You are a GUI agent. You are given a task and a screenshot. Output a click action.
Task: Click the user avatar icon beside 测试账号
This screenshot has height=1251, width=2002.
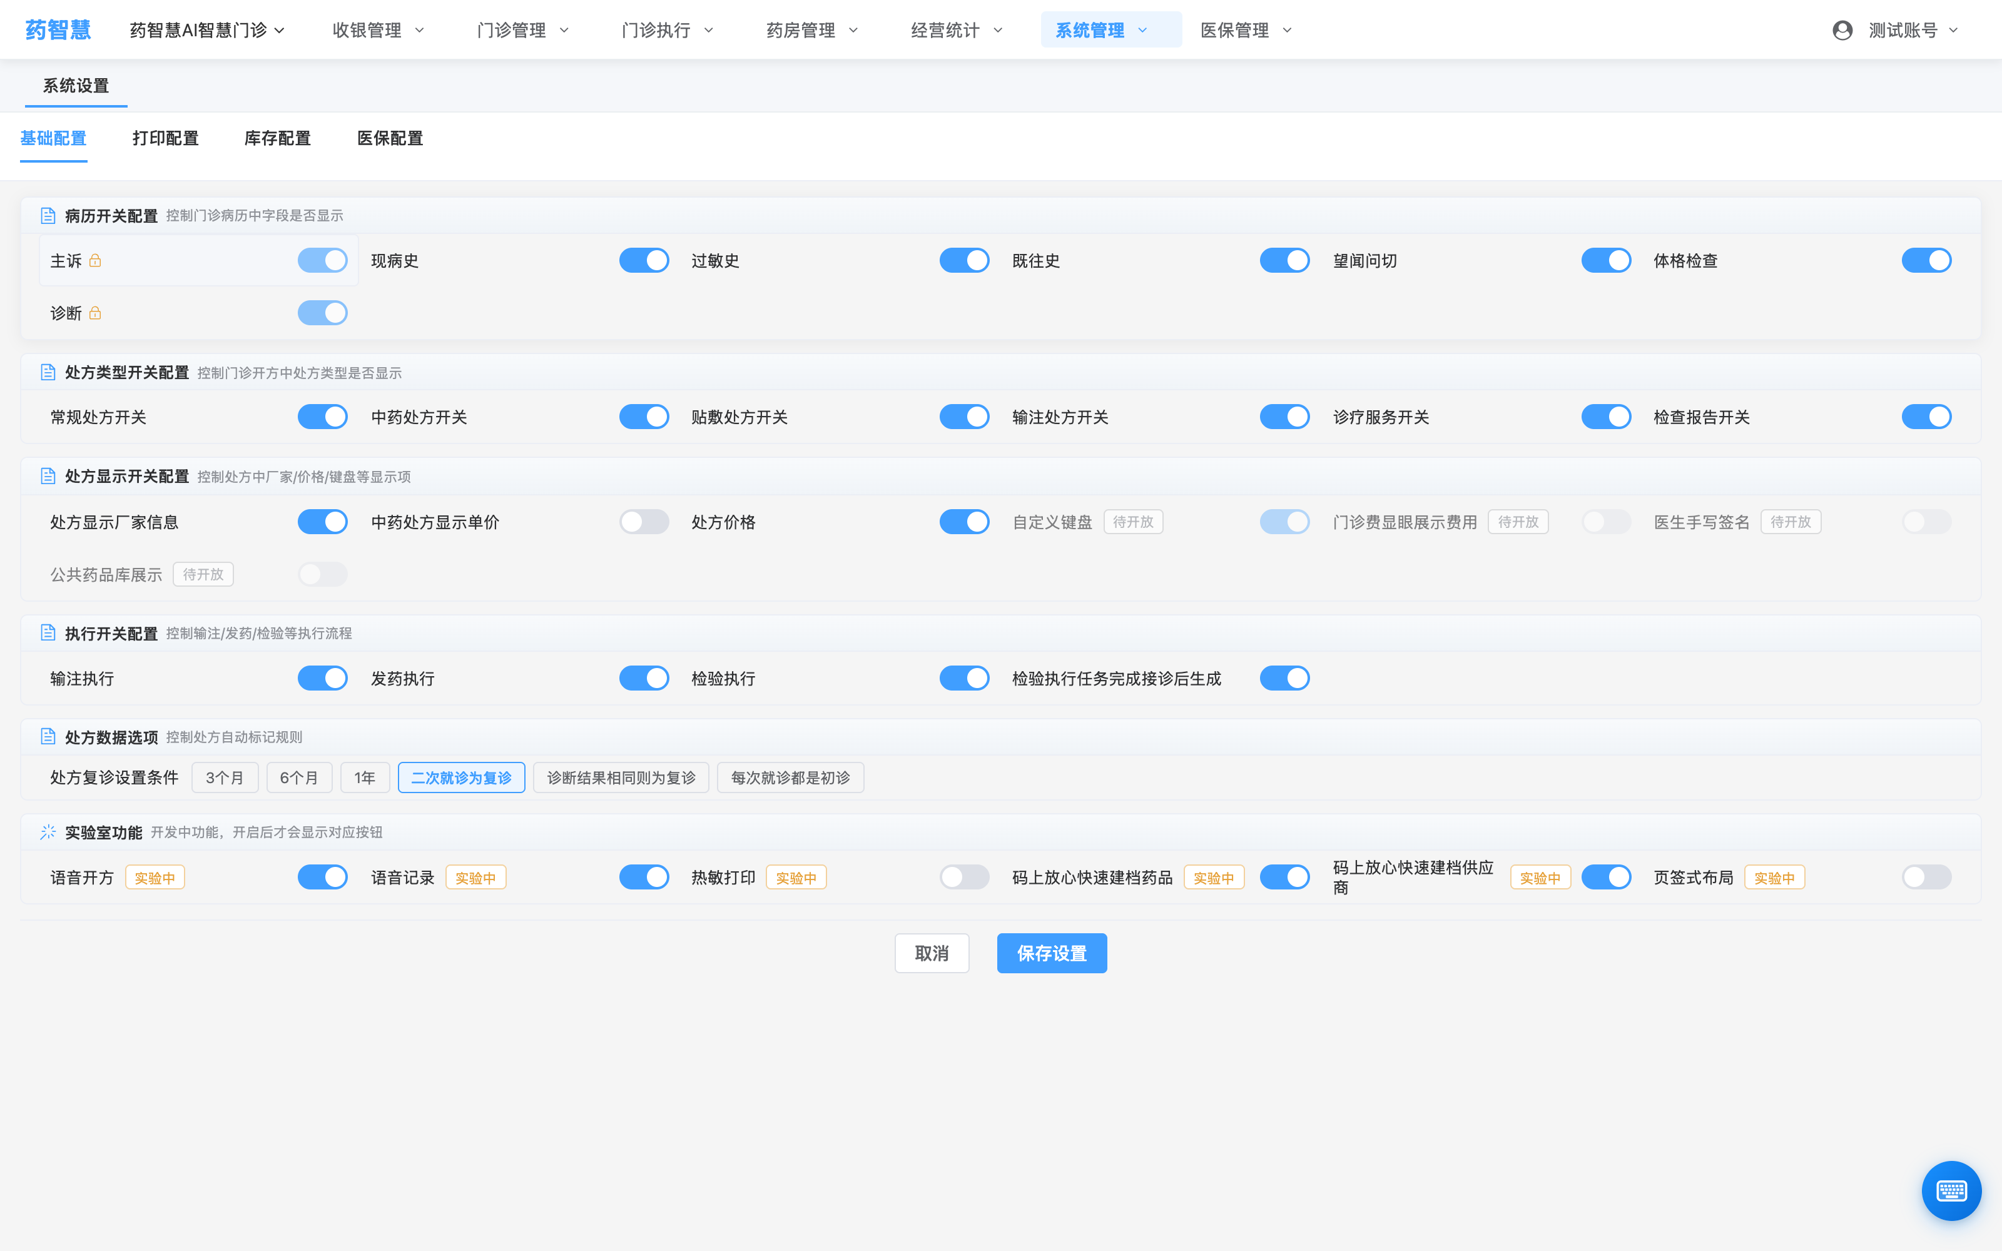pyautogui.click(x=1842, y=31)
